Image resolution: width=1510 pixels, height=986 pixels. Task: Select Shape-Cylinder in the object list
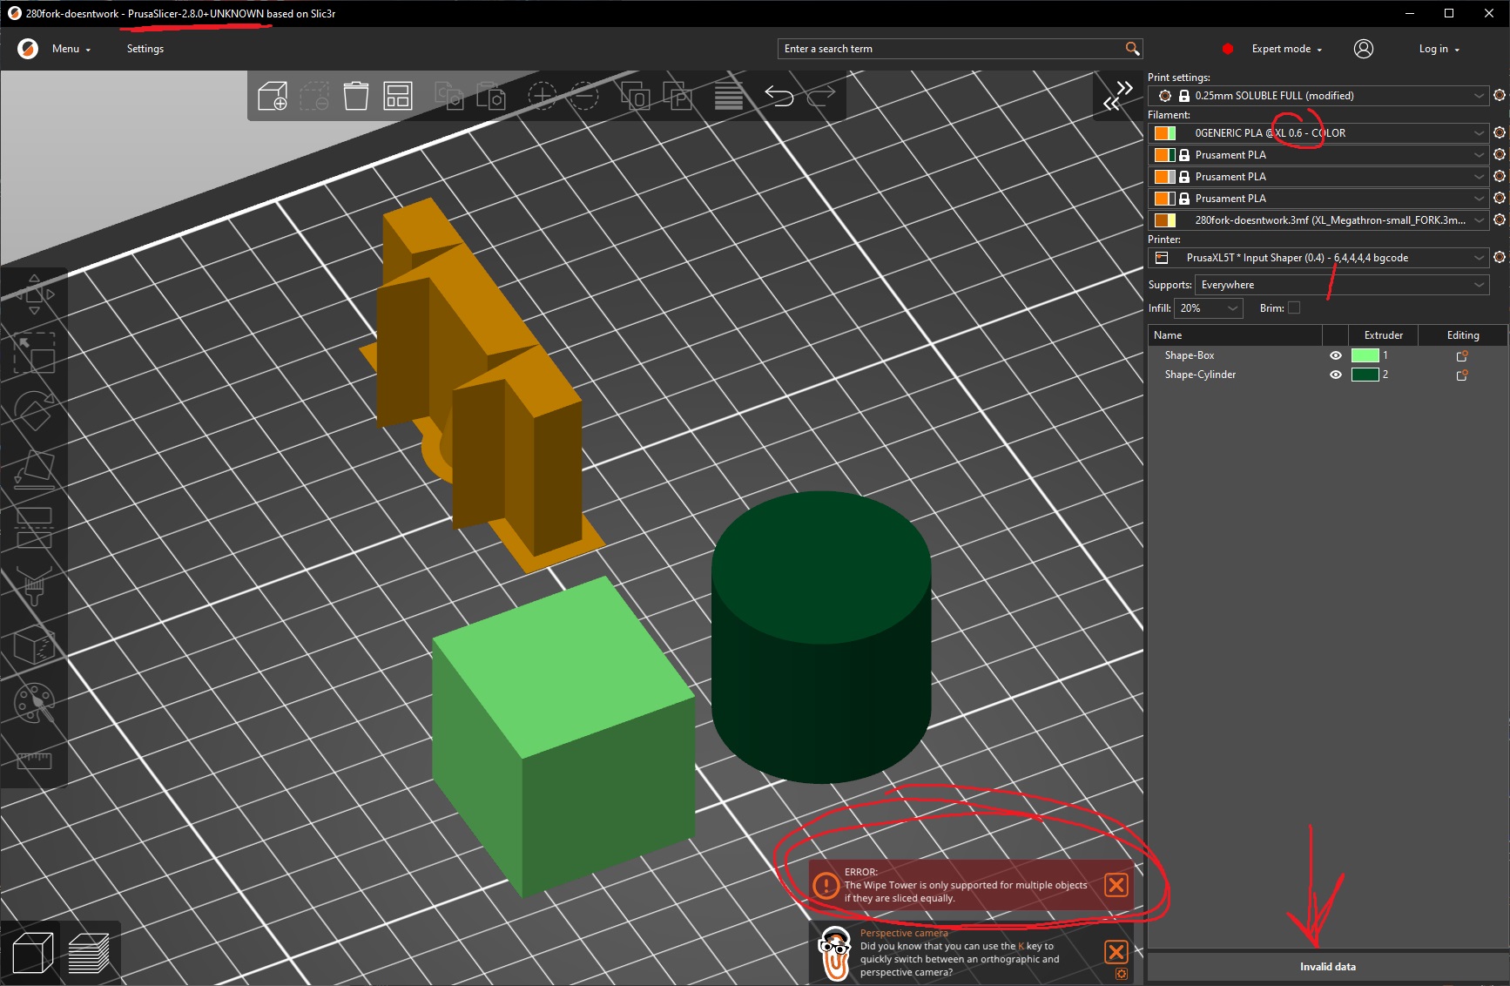coord(1200,375)
